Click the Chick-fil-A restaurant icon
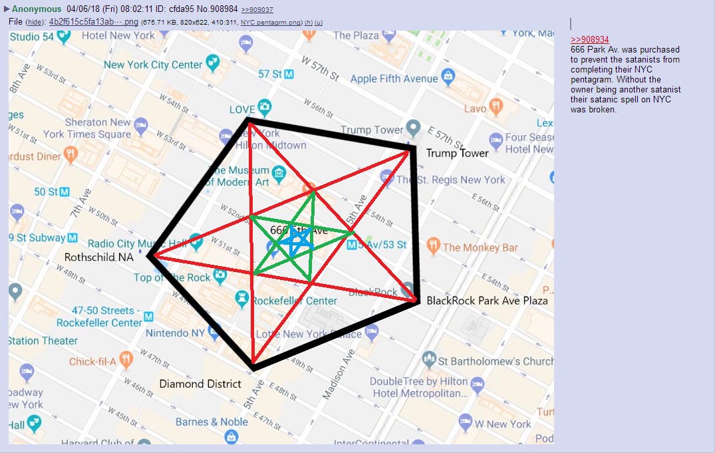The height and width of the screenshot is (453, 715). click(x=126, y=360)
